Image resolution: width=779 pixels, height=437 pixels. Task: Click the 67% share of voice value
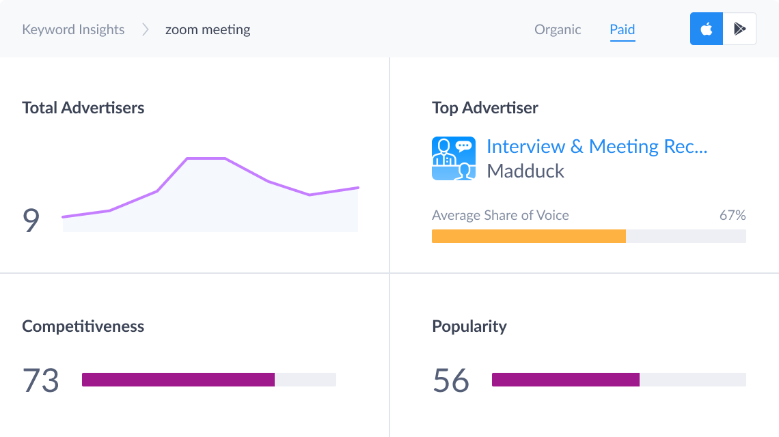click(x=733, y=216)
